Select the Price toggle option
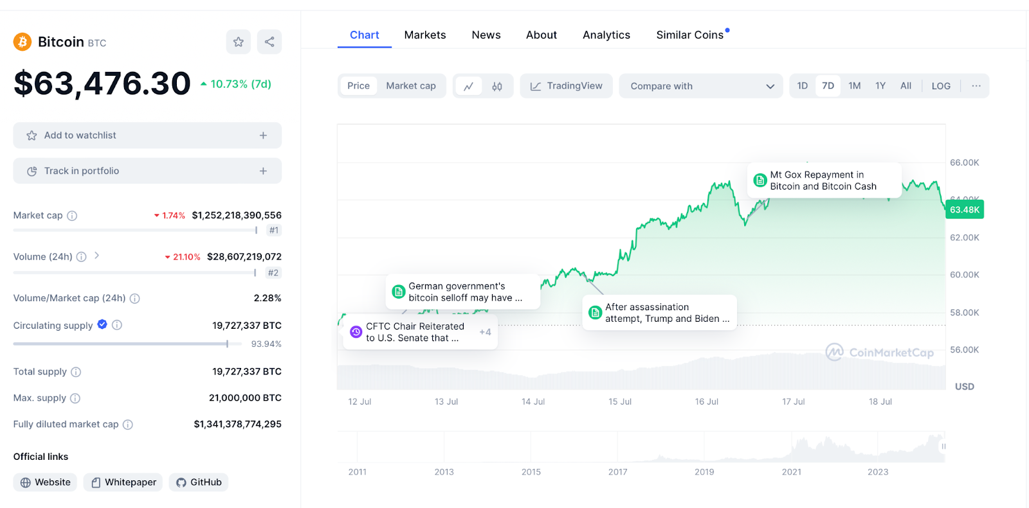1029x508 pixels. click(359, 86)
